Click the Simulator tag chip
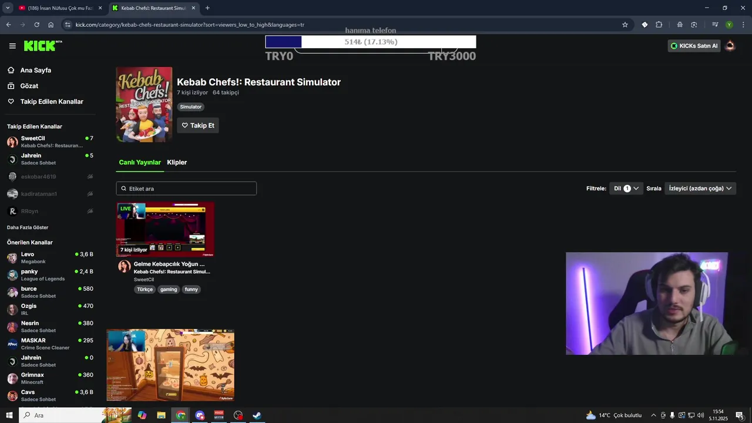752x423 pixels. tap(190, 107)
